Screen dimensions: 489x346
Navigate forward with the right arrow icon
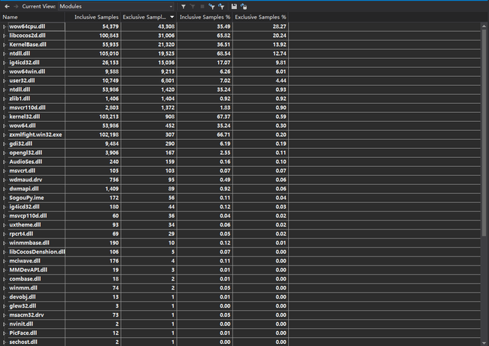pyautogui.click(x=15, y=6)
